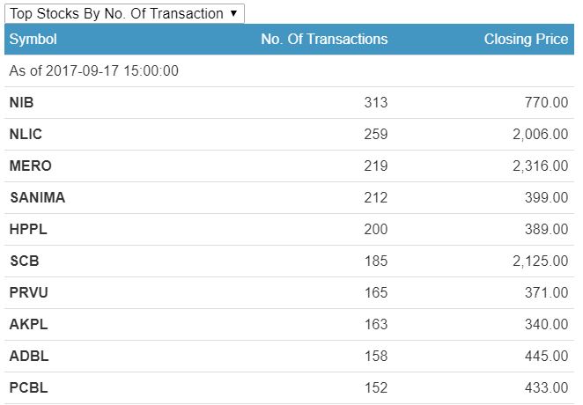Click MERO closing price 2,316.00
This screenshot has width=583, height=405.
pyautogui.click(x=540, y=166)
